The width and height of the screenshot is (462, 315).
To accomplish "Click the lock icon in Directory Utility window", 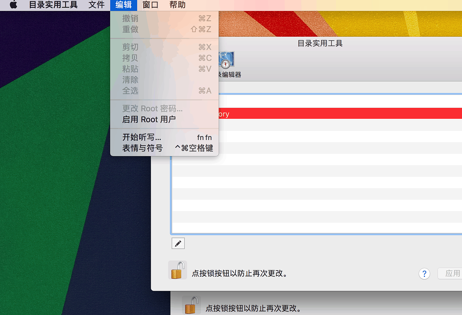I will coord(177,270).
